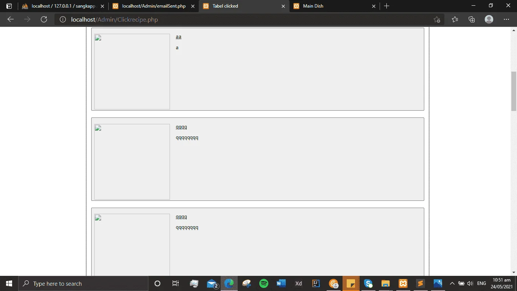Viewport: 517px width, 291px height.
Task: Open Cortana from the taskbar
Action: (x=157, y=283)
